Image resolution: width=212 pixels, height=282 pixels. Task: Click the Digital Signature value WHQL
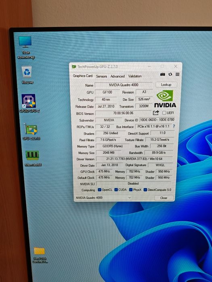tap(160, 165)
